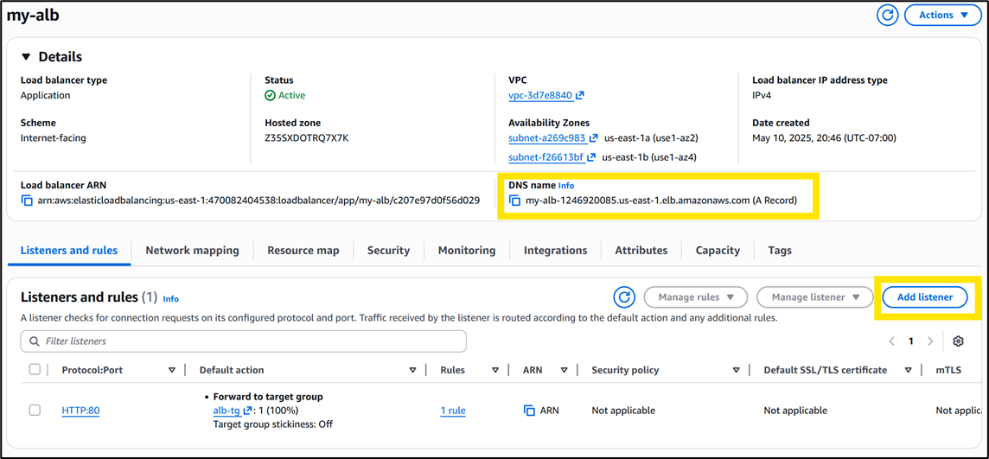Select the DNS name my-alb-1246920085 text

[661, 201]
